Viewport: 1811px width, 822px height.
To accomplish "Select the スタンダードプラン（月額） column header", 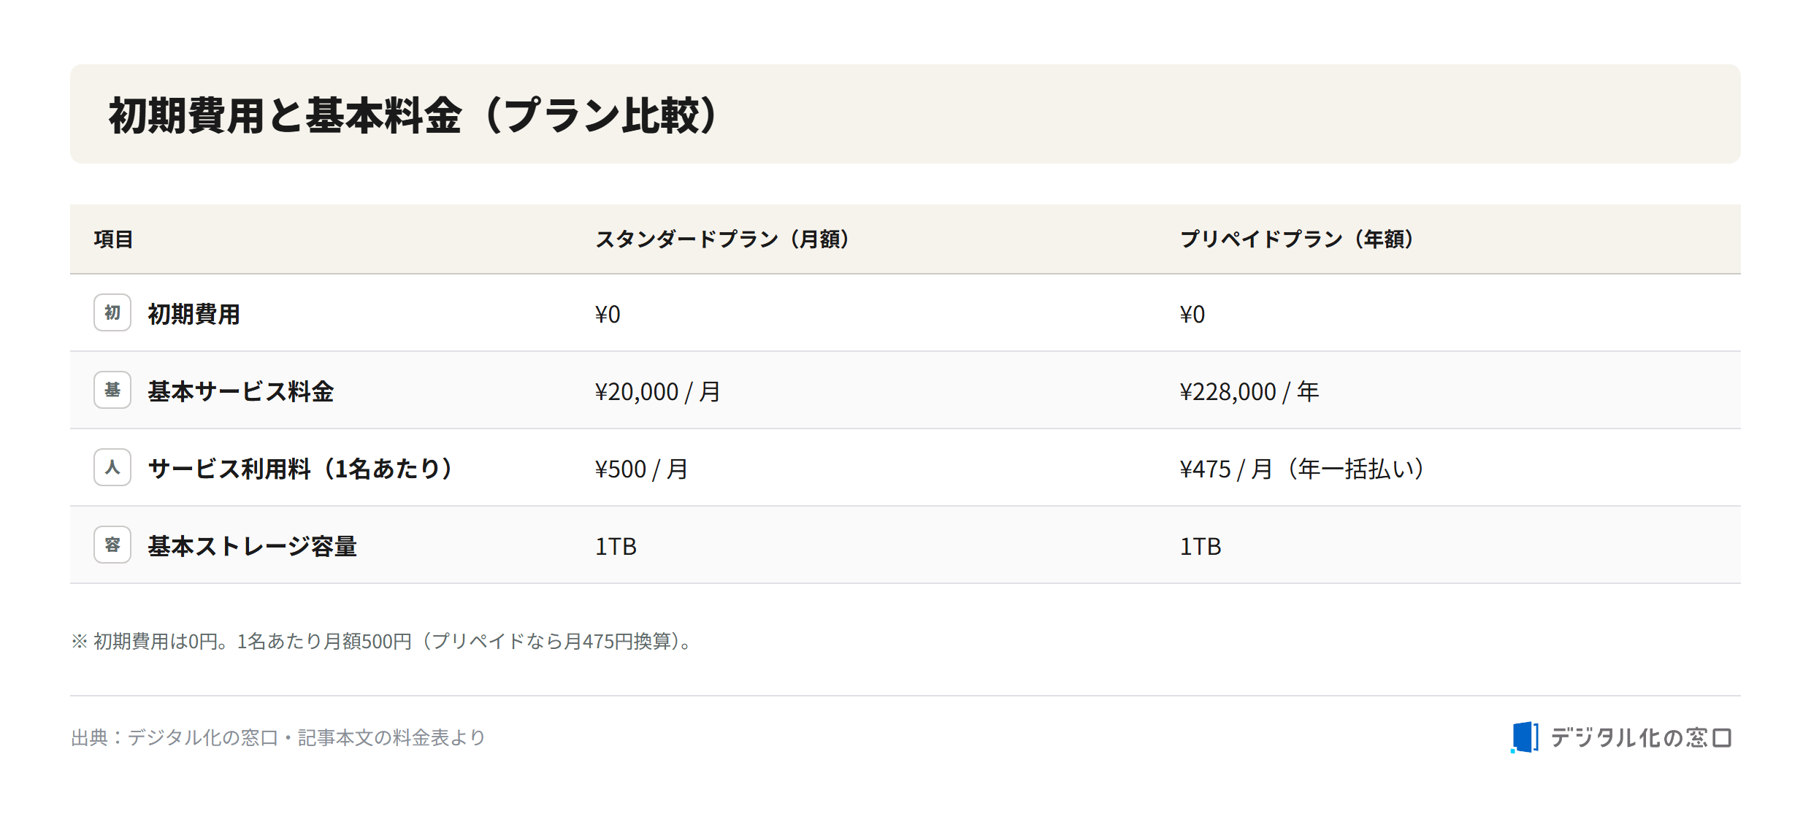I will coord(723,239).
